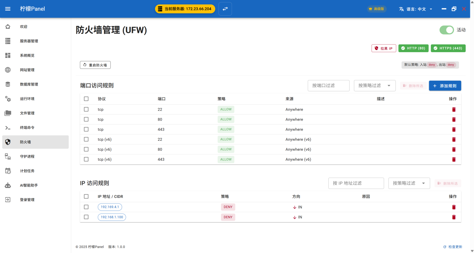
Task: Tick the checkbox for IP 192.168.1.100
Action: [x=86, y=217]
